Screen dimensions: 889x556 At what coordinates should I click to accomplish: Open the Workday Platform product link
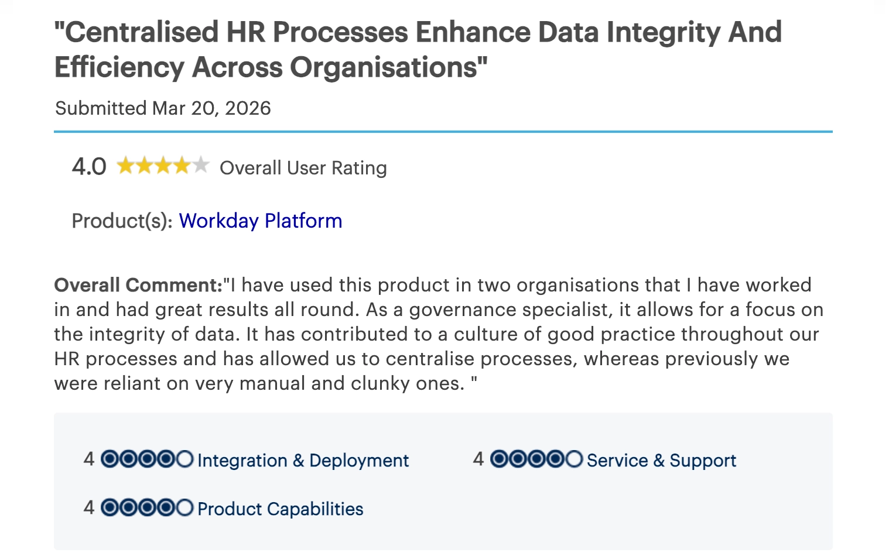[x=260, y=221]
